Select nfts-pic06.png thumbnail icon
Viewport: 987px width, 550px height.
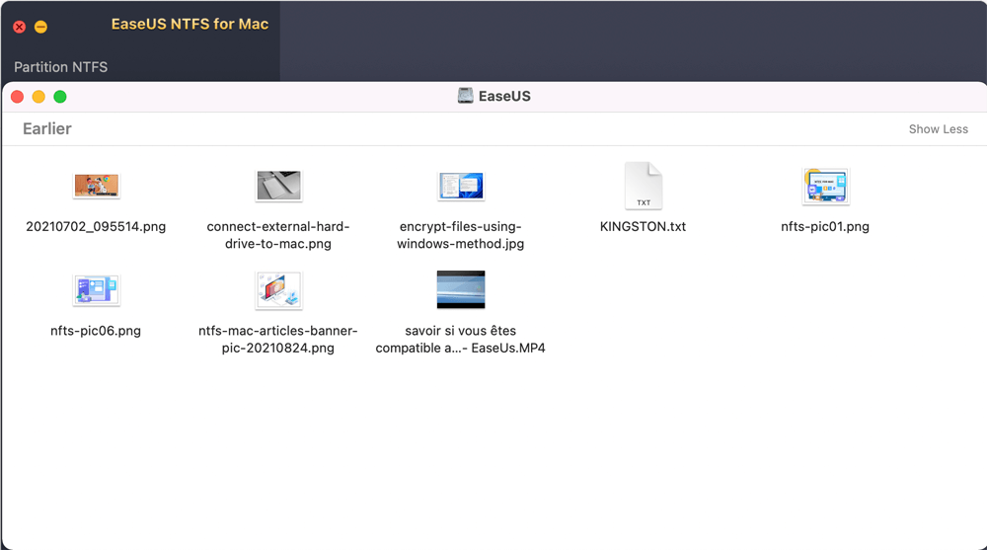coord(96,289)
